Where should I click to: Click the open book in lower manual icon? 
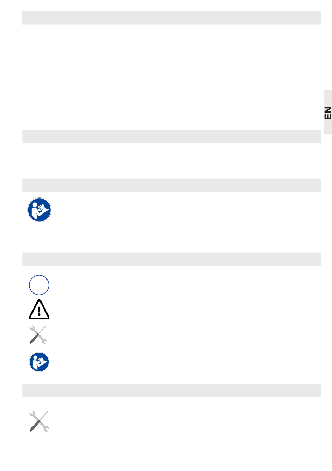[42, 360]
